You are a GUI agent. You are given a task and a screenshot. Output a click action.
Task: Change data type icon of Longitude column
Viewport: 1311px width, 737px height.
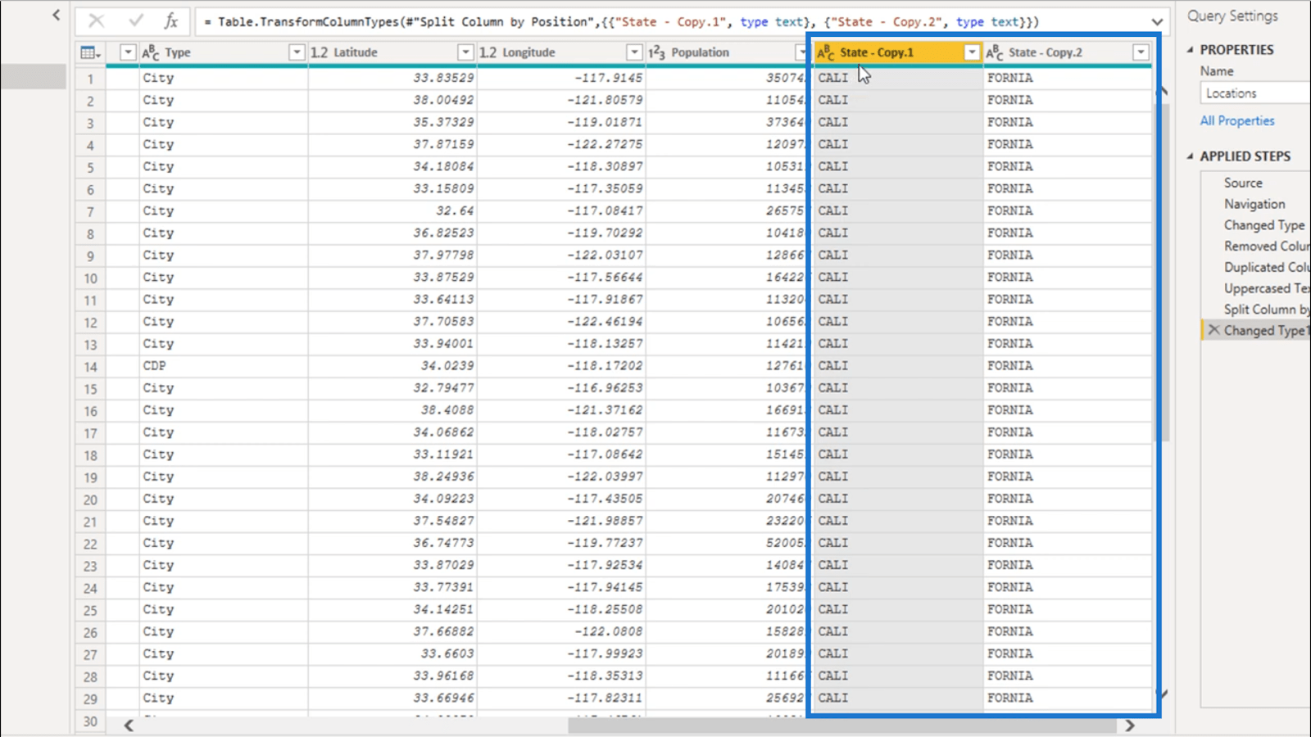coord(488,52)
